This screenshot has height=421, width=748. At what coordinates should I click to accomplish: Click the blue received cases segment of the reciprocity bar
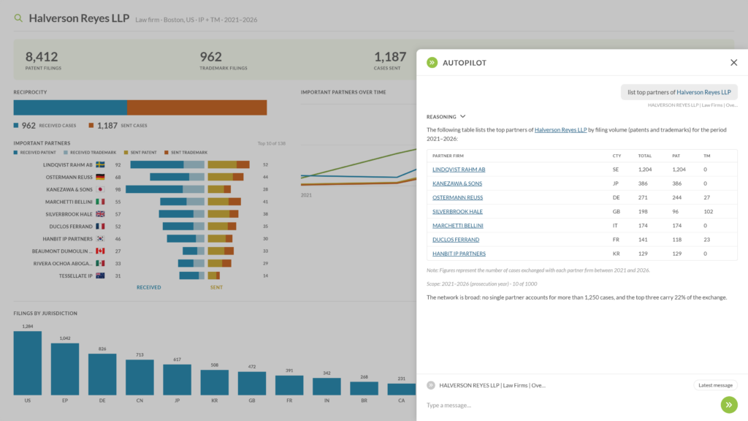click(x=70, y=107)
